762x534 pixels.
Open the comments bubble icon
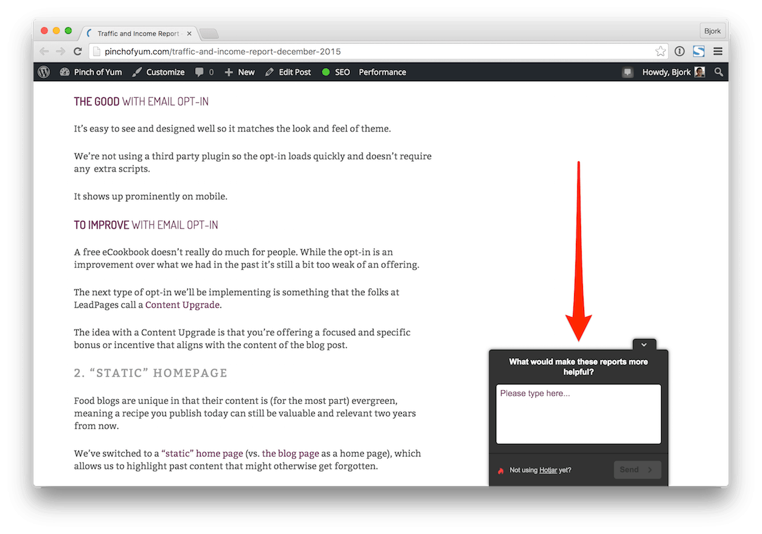(x=204, y=72)
